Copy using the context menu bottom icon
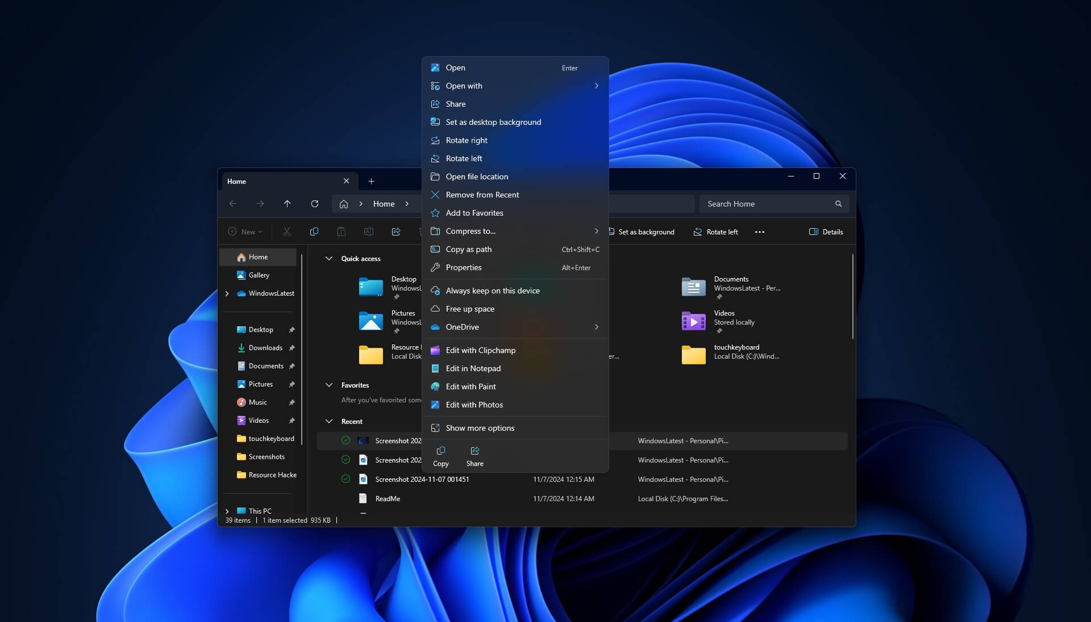 click(x=441, y=456)
